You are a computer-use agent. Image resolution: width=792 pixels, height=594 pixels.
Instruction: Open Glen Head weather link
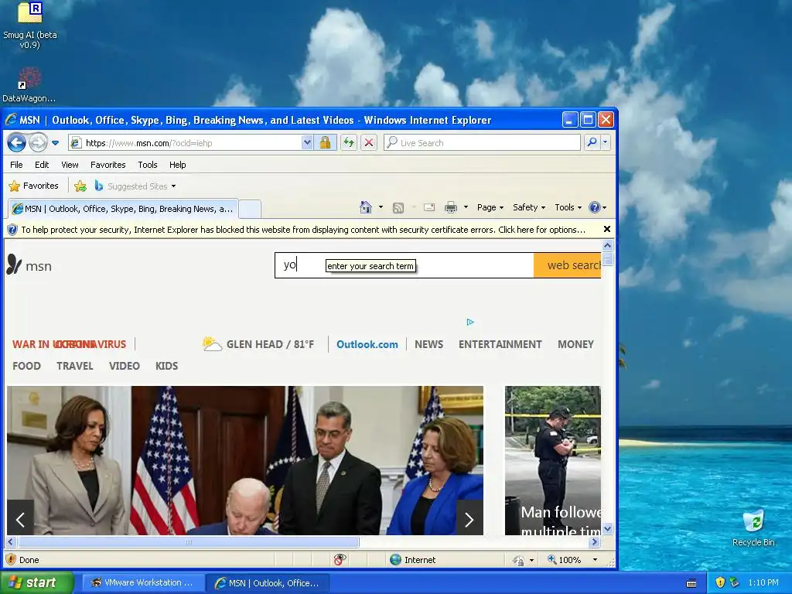coord(258,344)
